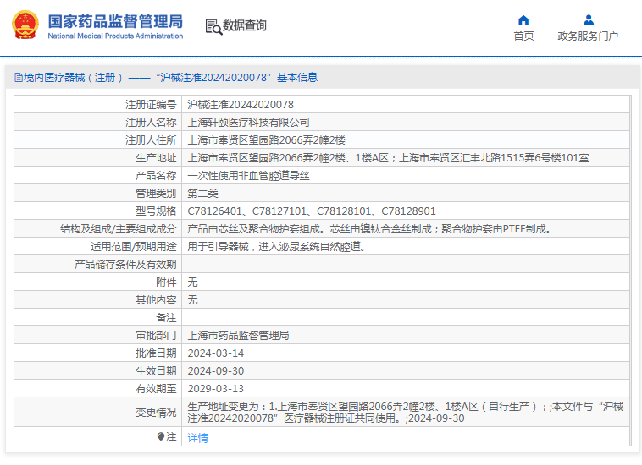642x465 pixels.
Task: Select intended use 用于引导器械 text
Action: 276,246
